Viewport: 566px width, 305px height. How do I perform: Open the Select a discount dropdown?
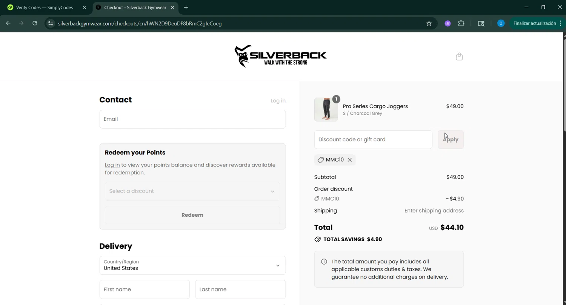point(192,191)
